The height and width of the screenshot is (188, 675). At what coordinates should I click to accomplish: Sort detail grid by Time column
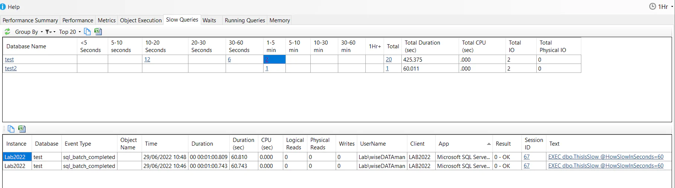(x=165, y=144)
